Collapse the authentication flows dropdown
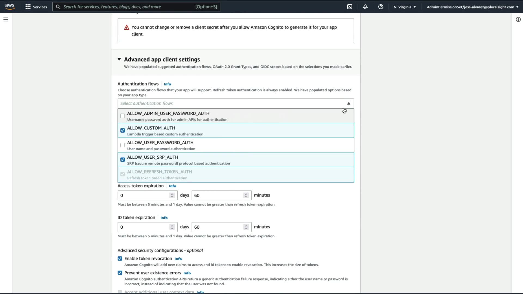523x294 pixels. coord(348,103)
